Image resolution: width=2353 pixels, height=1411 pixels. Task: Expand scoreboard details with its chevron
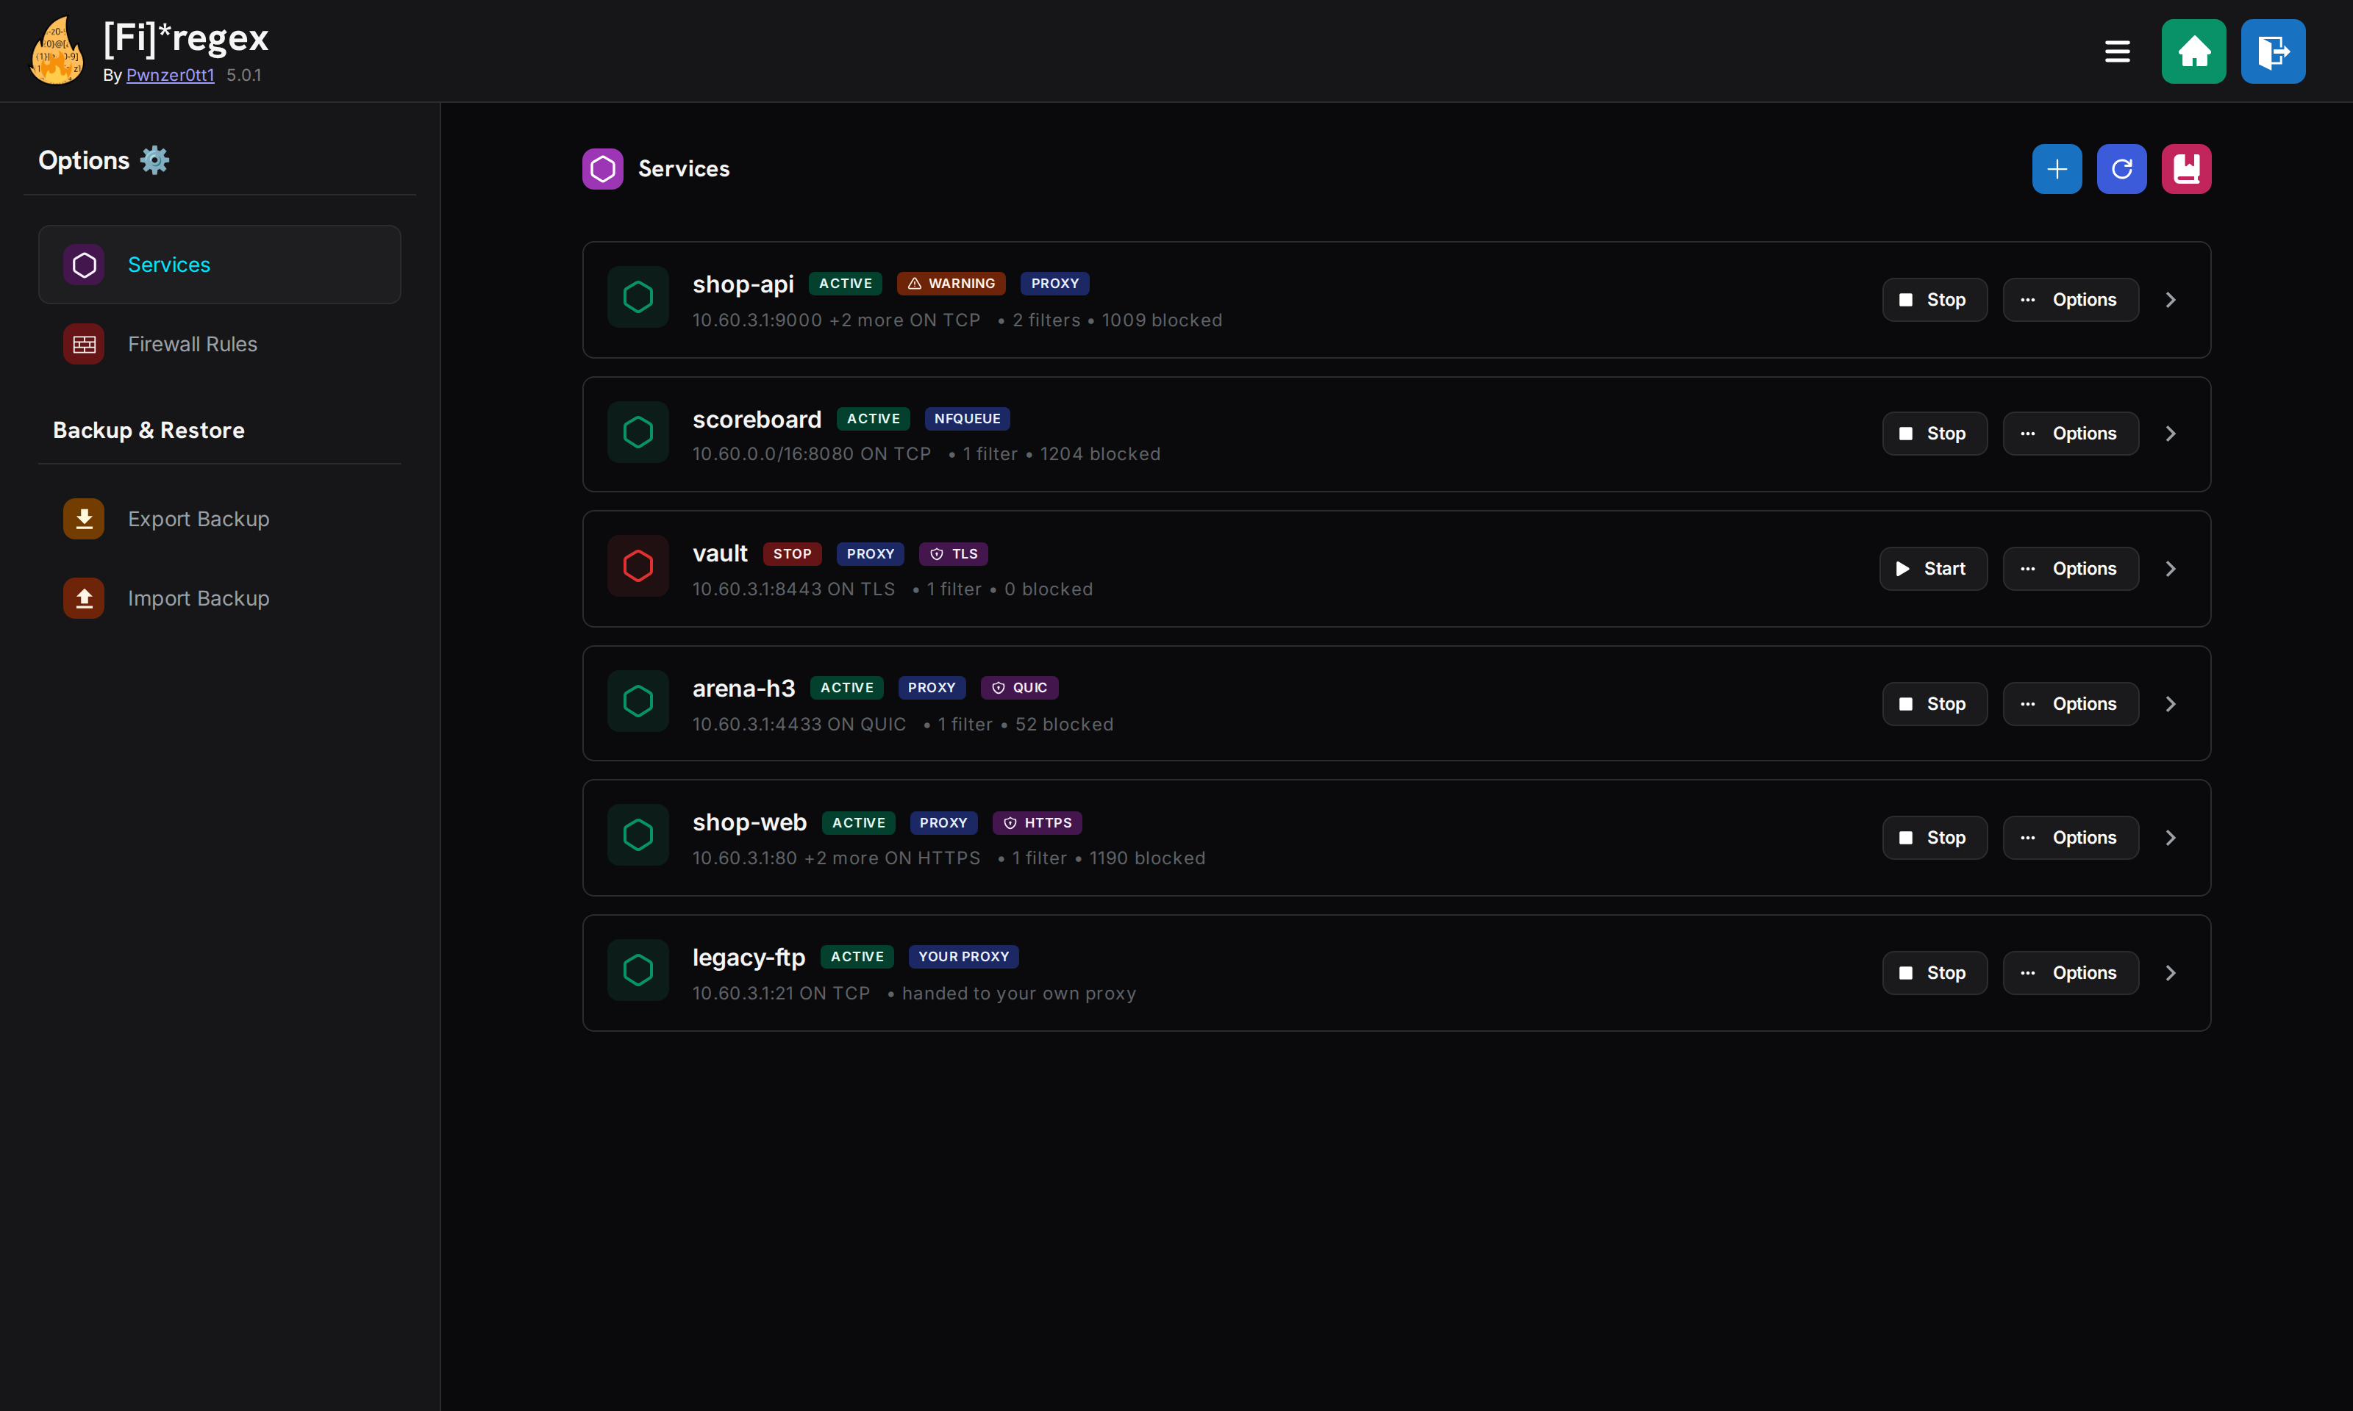[x=2171, y=434]
